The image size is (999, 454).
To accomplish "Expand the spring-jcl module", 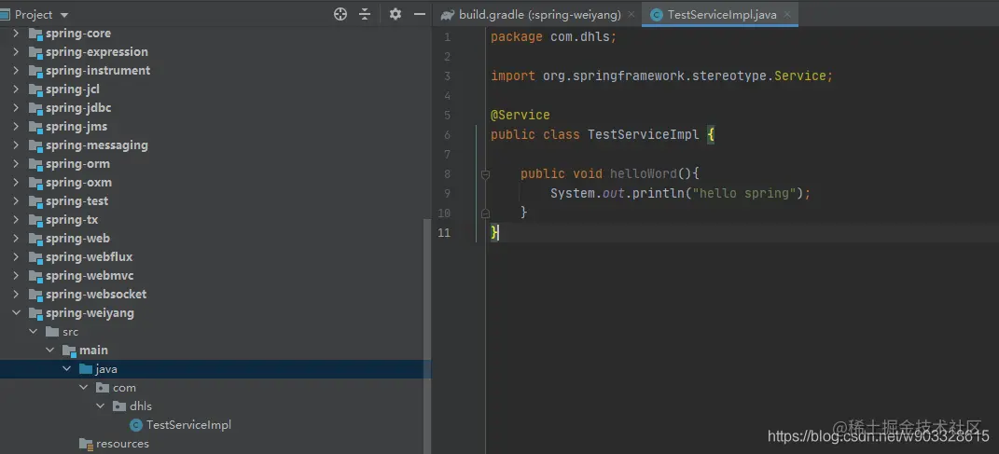I will coord(17,89).
